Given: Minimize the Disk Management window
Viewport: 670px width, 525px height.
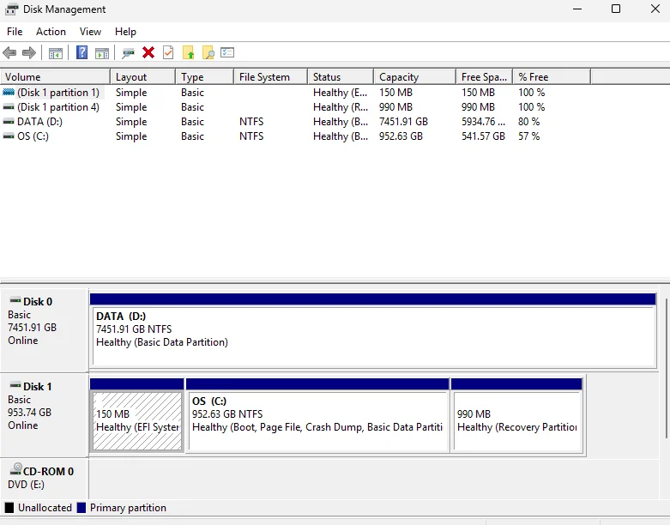Looking at the screenshot, I should coord(577,9).
